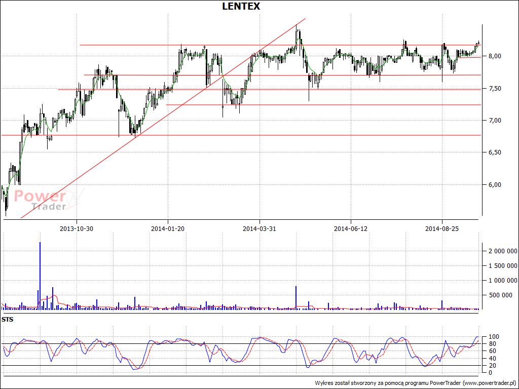Click the 2013-10-30 date label

(77, 228)
